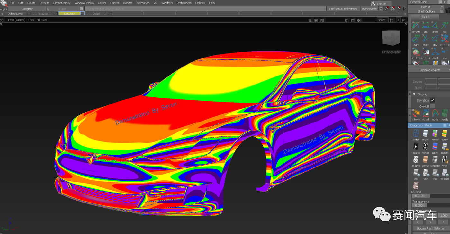Open the Default control panel dropdown
Viewport: 450px width, 234px height.
point(426,7)
